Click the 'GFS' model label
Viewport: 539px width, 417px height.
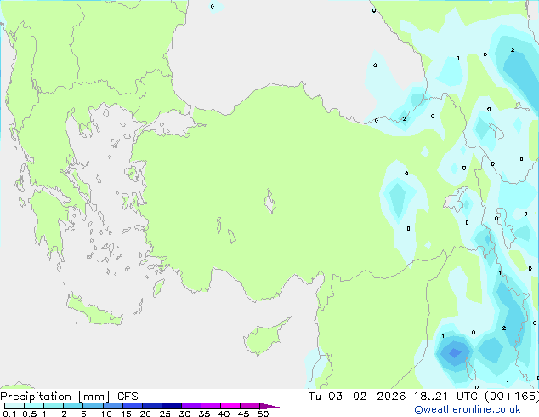pos(128,397)
